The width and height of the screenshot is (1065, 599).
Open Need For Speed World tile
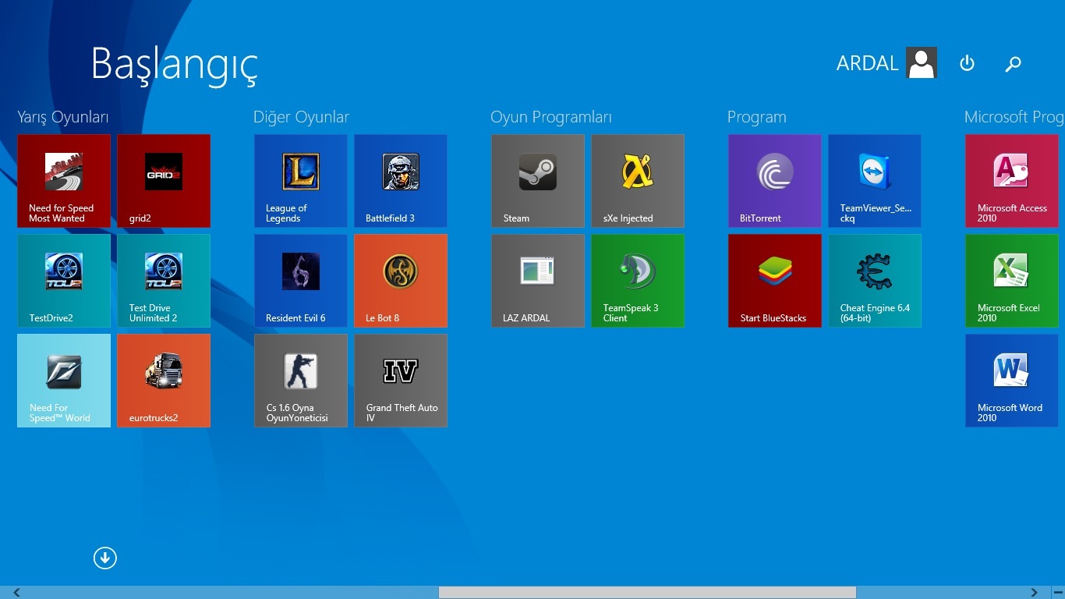point(64,381)
